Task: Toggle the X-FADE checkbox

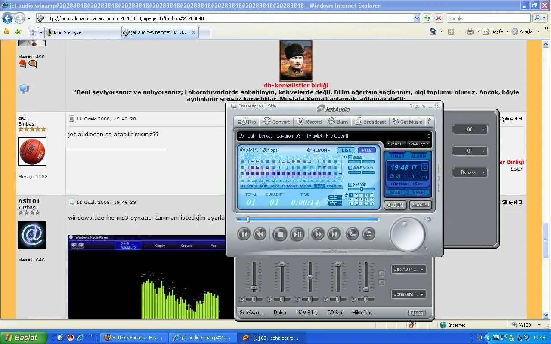Action: (350, 185)
